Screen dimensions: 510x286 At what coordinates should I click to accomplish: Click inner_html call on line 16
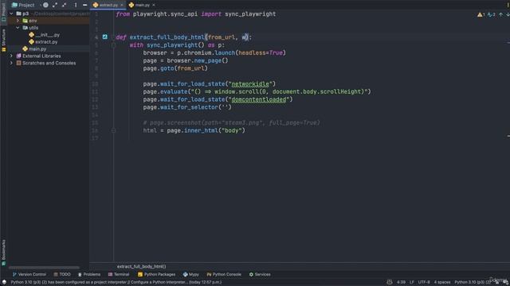tap(201, 130)
